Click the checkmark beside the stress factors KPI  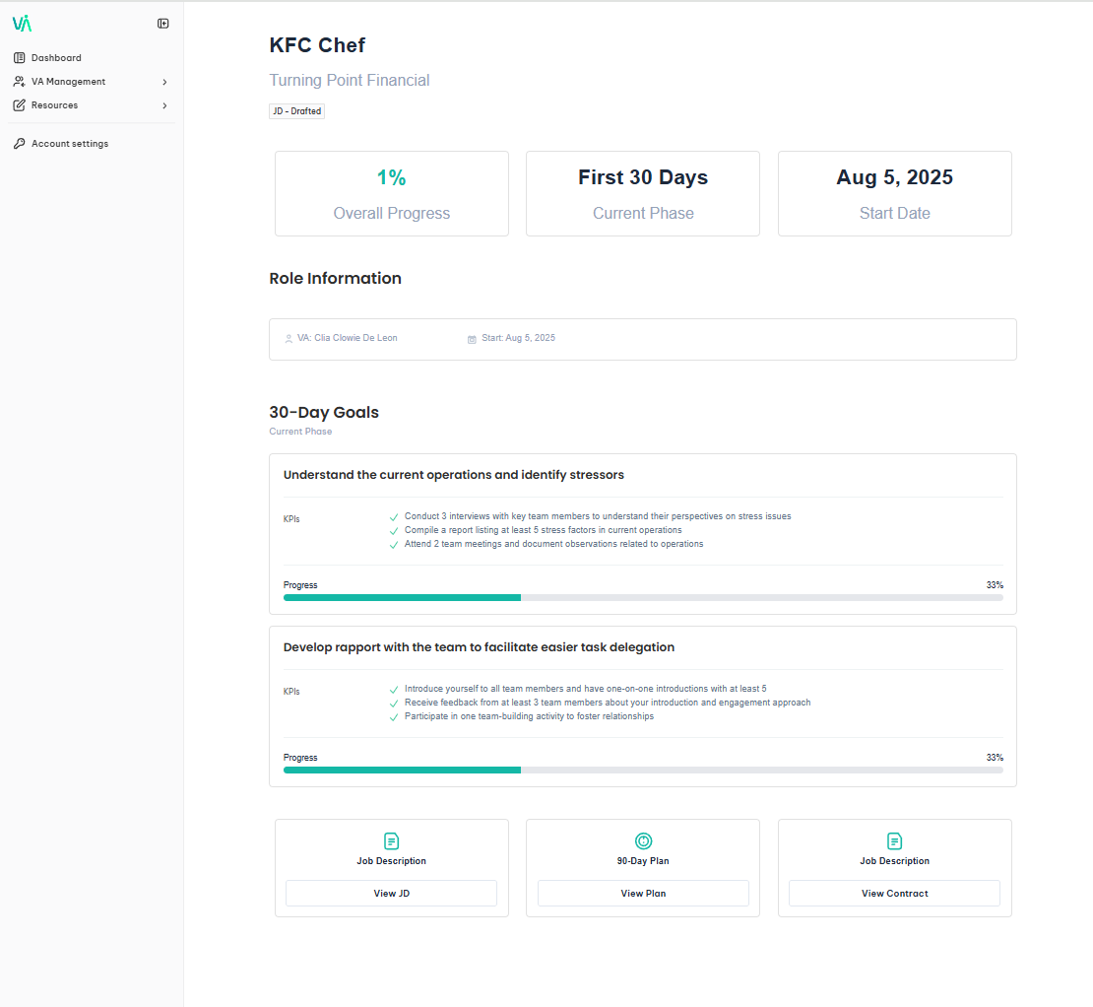pos(393,529)
